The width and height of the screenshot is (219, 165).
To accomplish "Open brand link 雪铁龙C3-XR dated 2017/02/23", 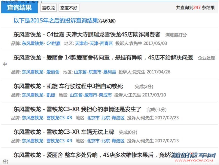I will [47, 118].
